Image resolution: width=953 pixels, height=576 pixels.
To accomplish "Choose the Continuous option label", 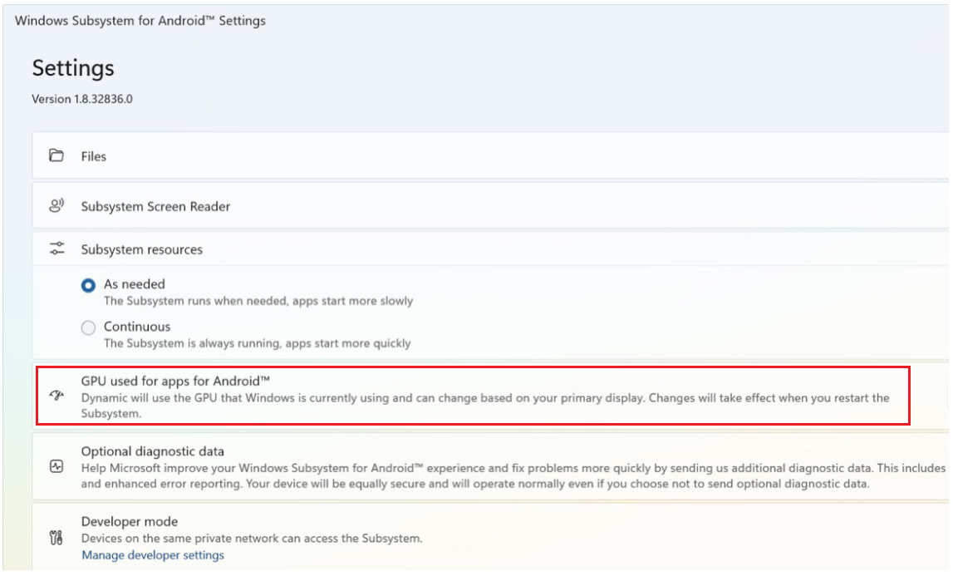I will click(x=137, y=327).
